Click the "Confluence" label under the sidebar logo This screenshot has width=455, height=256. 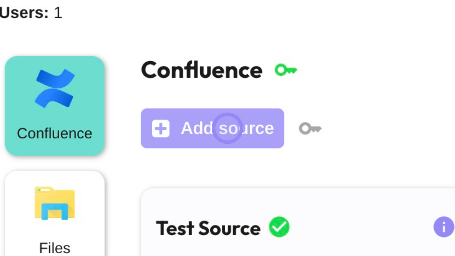(55, 134)
